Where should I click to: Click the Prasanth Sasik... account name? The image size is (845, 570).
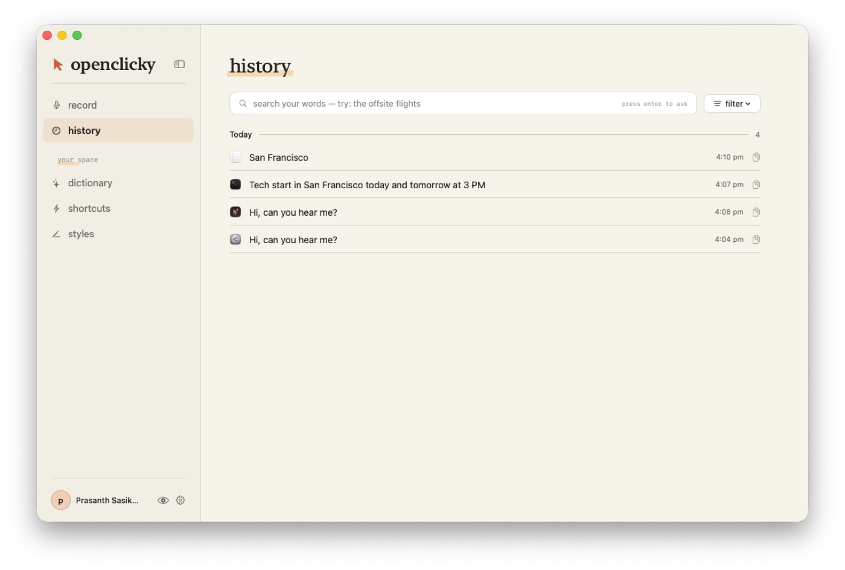[107, 501]
